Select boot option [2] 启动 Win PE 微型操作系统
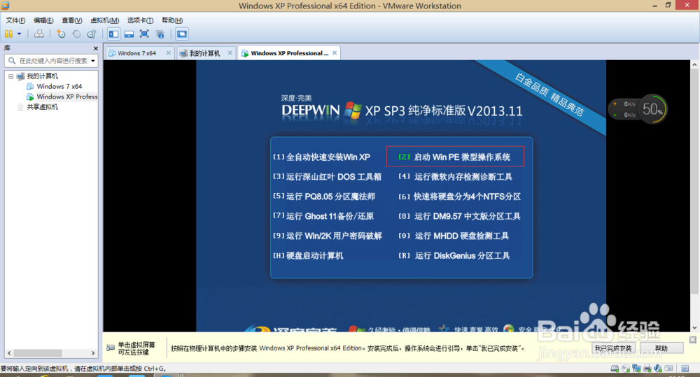 click(x=454, y=157)
